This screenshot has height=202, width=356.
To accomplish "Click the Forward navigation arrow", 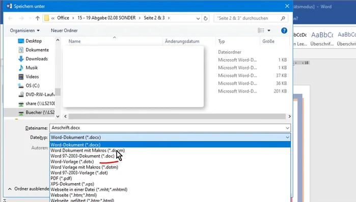I will [x=21, y=18].
